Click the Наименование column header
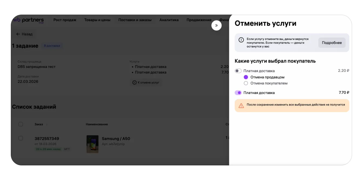363x180 pixels. tap(97, 124)
